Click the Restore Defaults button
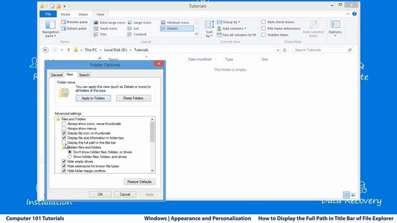Viewport: 397px width, 223px height. pos(140,181)
